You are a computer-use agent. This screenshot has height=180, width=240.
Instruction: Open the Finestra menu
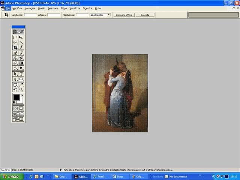tap(87, 8)
